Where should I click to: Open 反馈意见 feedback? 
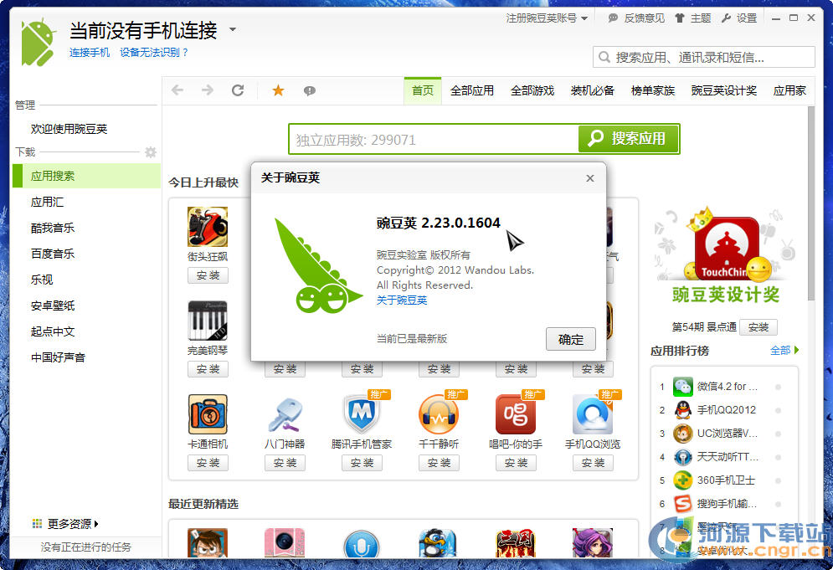coord(636,18)
